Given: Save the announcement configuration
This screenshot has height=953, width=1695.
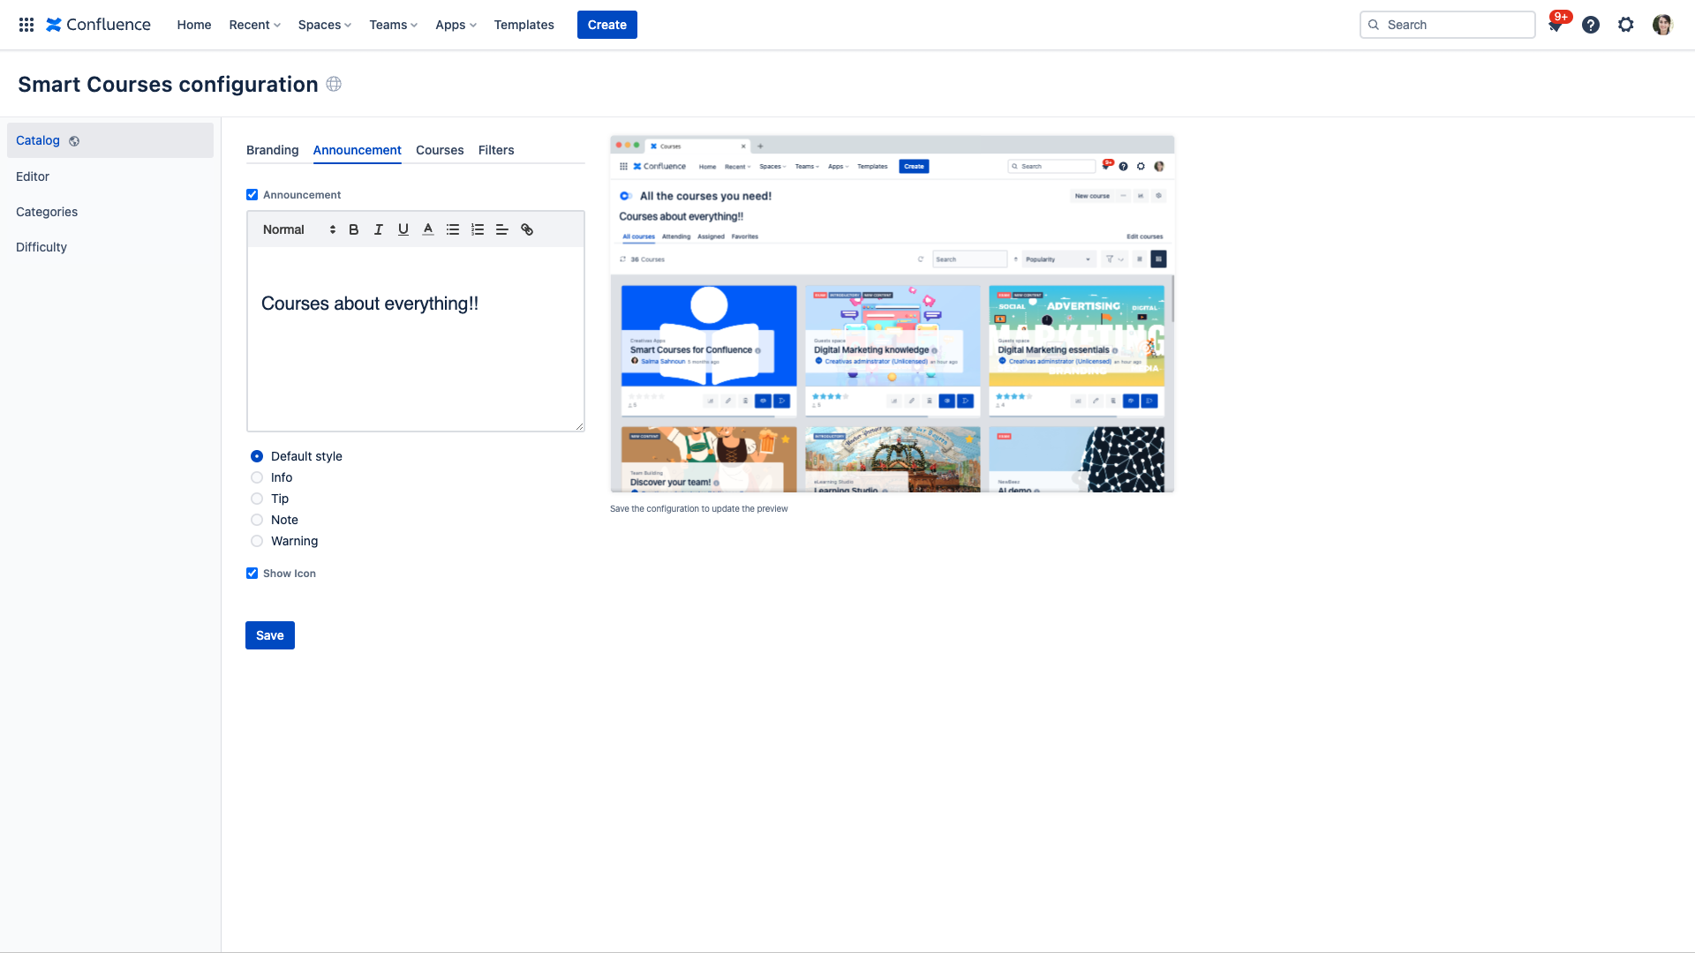Looking at the screenshot, I should click(270, 635).
